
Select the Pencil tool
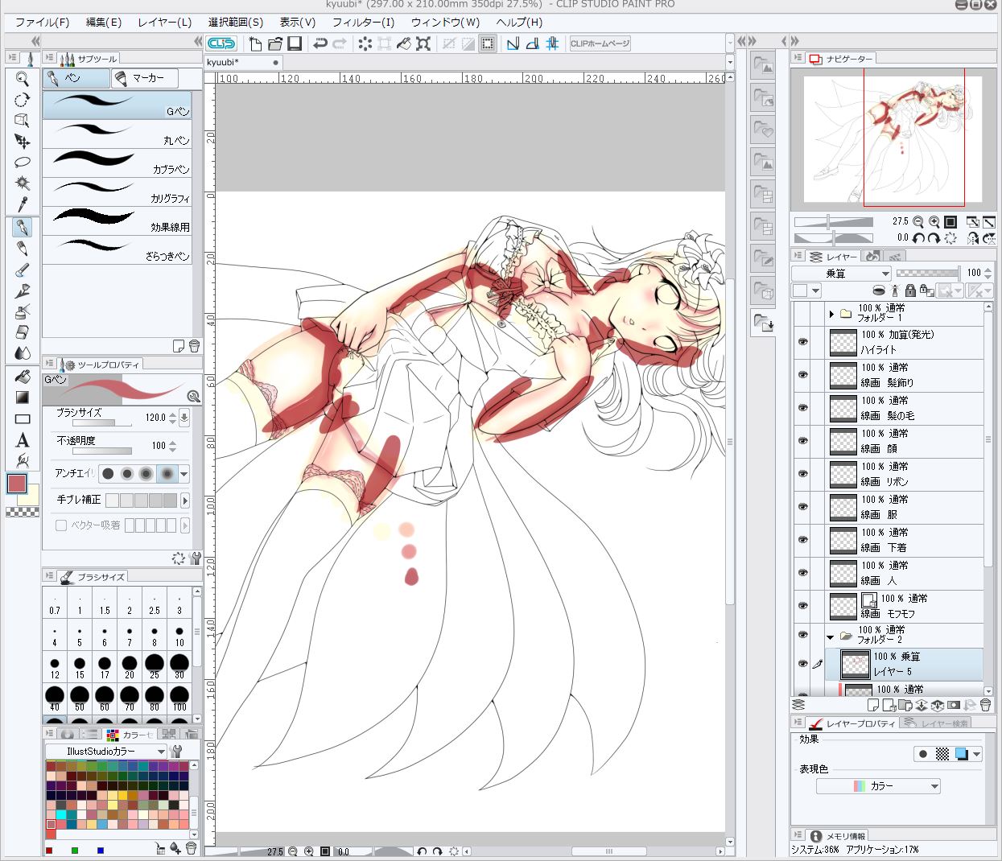pyautogui.click(x=23, y=249)
